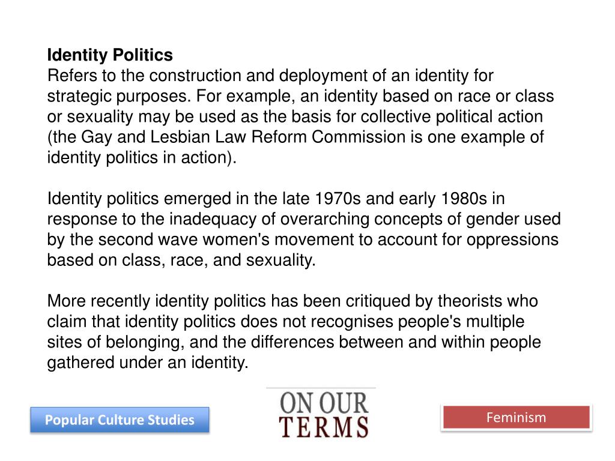Click the line beginning "More recently identity politics"
This screenshot has height=461, width=615.
[x=292, y=301]
